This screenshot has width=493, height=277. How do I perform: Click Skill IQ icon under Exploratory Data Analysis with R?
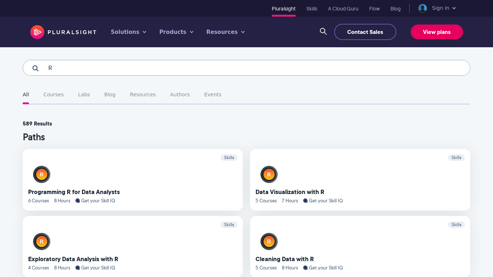pyautogui.click(x=78, y=268)
